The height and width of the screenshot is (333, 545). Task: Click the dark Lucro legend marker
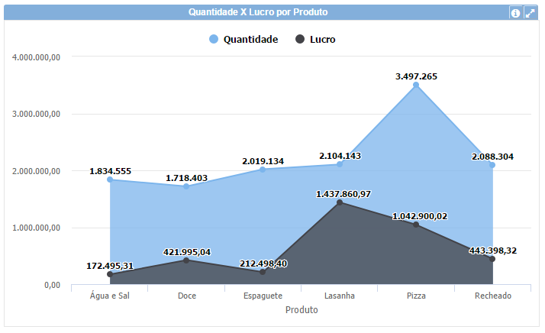tap(300, 39)
